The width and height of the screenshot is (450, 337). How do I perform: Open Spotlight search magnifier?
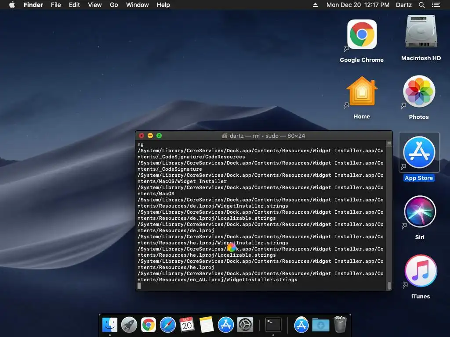[x=421, y=5]
